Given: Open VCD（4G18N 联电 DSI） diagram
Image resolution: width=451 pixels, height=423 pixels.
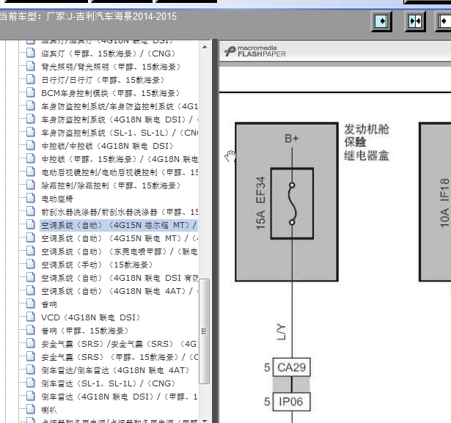Looking at the screenshot, I should click(91, 318).
